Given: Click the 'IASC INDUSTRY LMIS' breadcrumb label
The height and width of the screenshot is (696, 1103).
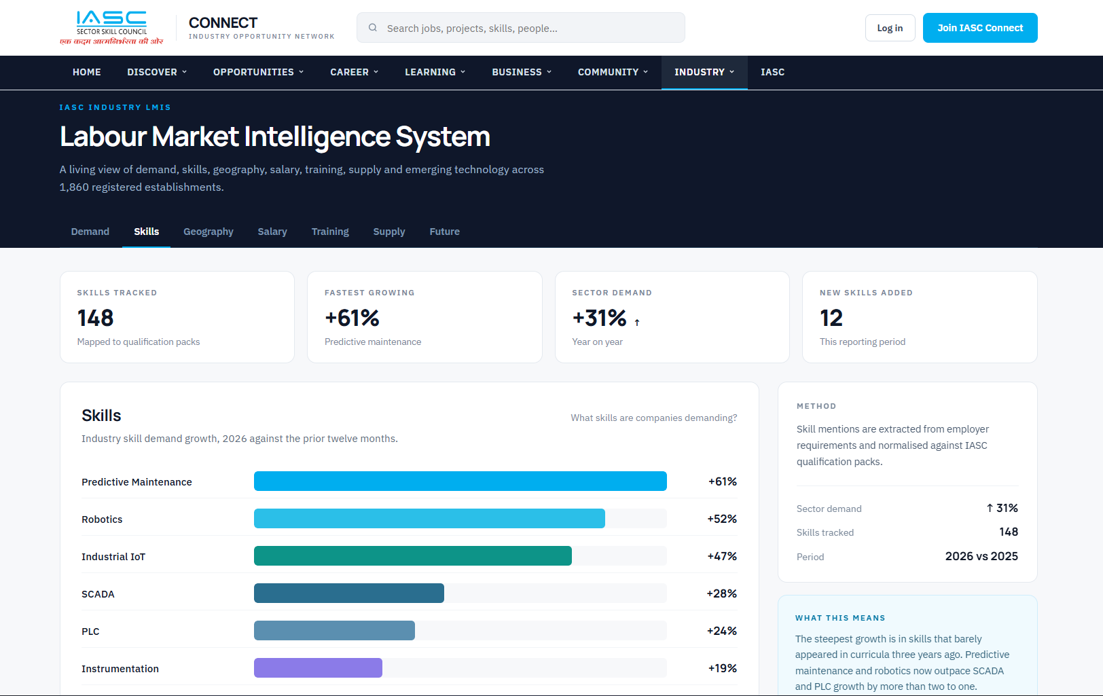Looking at the screenshot, I should point(115,107).
